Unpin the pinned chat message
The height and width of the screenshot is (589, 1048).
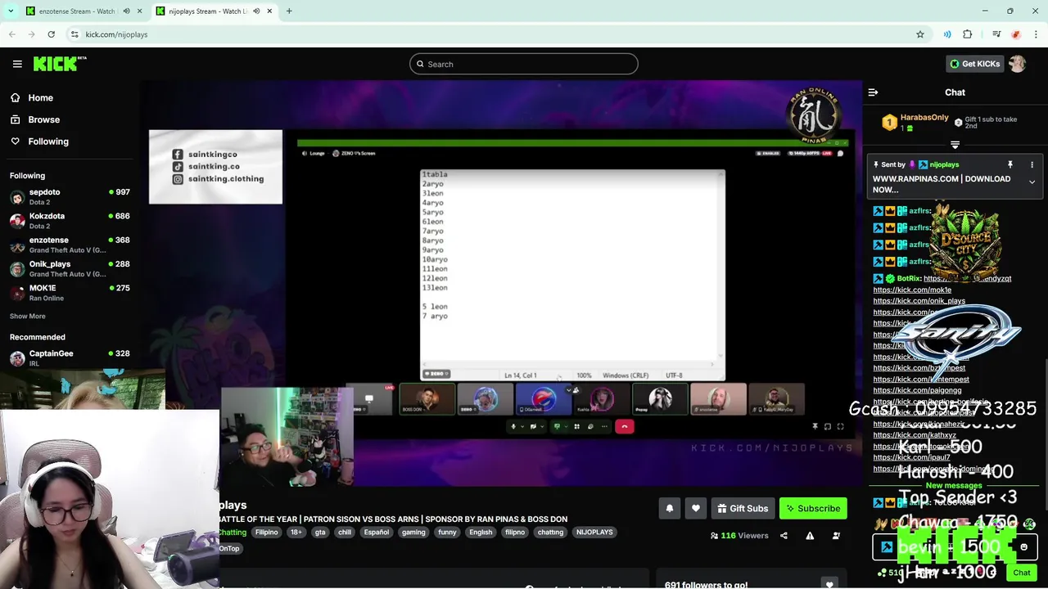tap(1010, 164)
